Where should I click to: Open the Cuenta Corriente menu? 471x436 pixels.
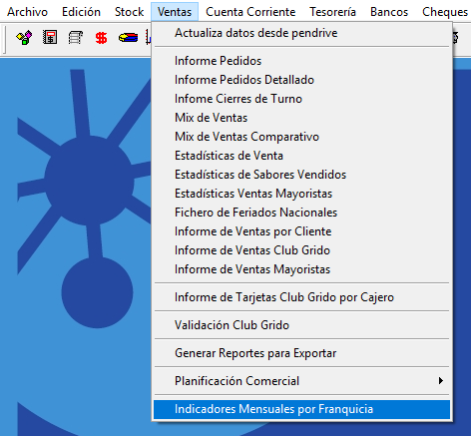[x=250, y=12]
